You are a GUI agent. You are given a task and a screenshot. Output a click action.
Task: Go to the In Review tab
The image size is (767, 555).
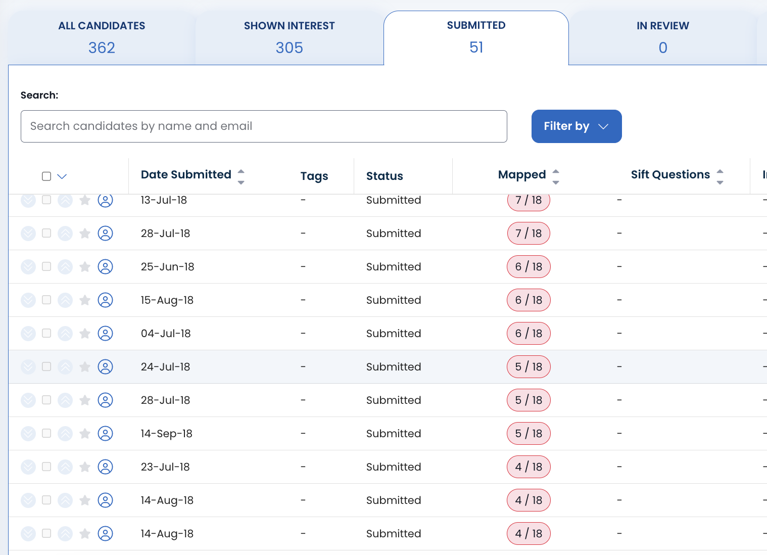click(662, 37)
